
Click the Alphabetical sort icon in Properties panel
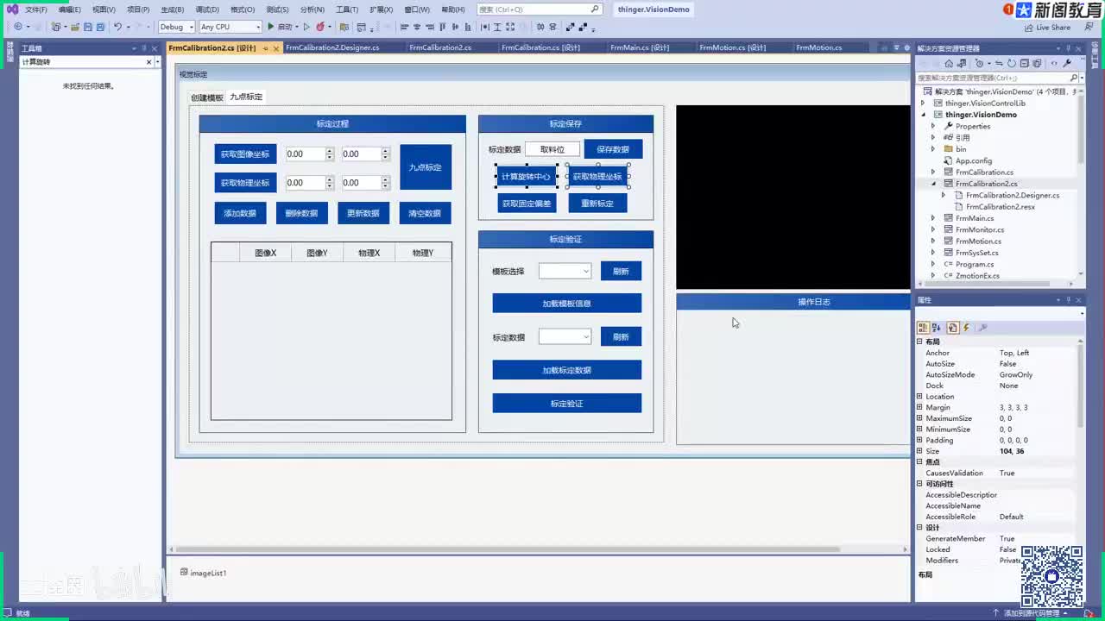click(936, 328)
